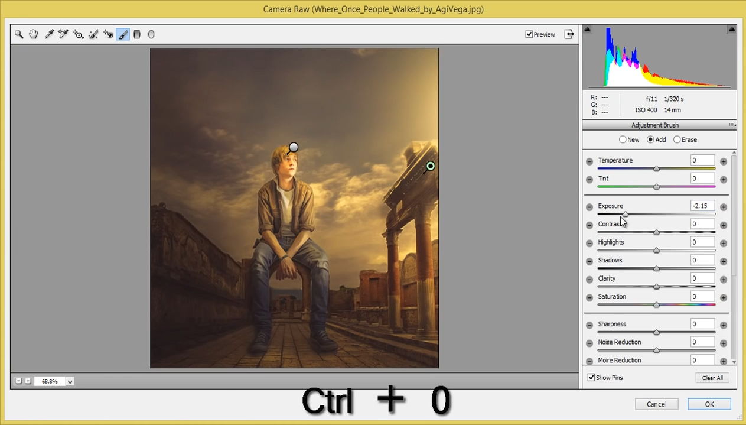
Task: Uncheck the Preview checkbox
Action: pyautogui.click(x=529, y=34)
